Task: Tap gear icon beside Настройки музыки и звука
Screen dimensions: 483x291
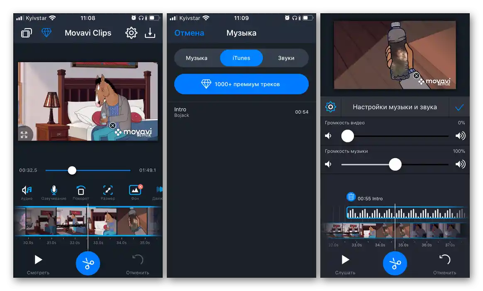Action: click(x=331, y=107)
